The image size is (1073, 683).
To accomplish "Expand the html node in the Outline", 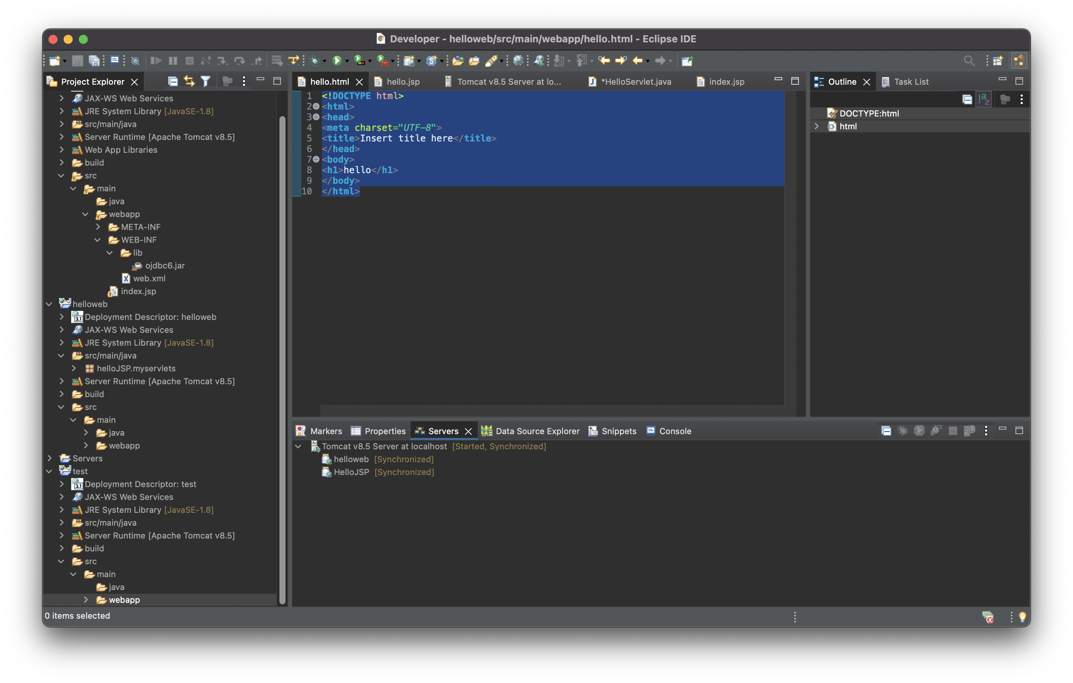I will pyautogui.click(x=816, y=126).
